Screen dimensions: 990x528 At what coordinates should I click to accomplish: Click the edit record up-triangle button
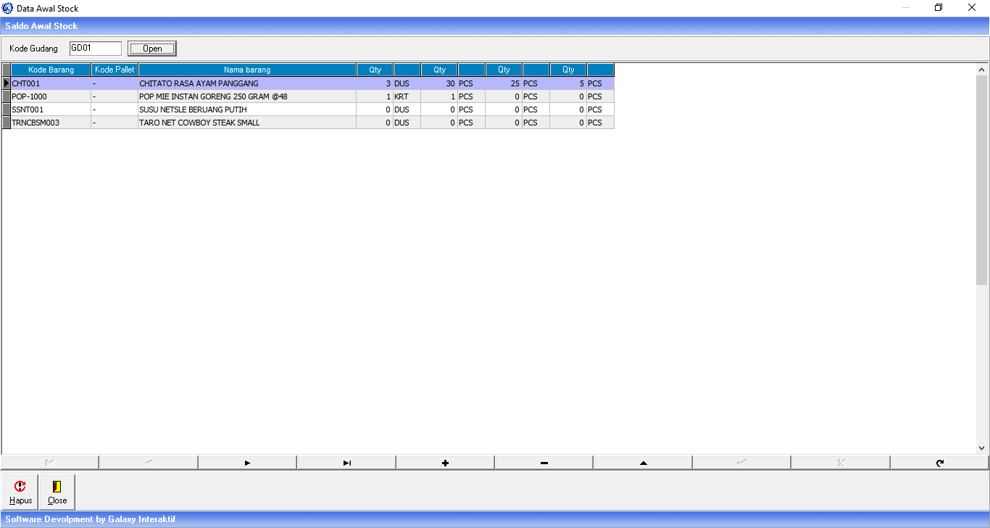tap(643, 463)
